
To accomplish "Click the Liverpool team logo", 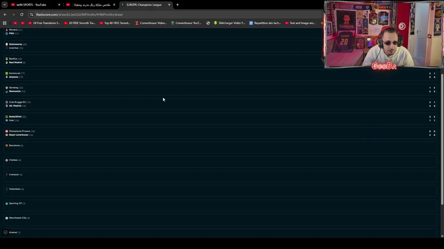I will tap(7, 175).
